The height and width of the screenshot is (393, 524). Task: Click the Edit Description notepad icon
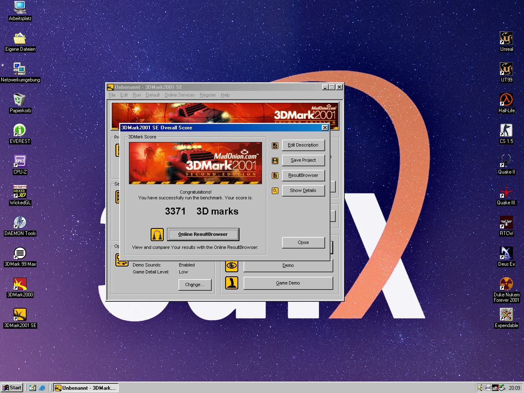(x=275, y=145)
